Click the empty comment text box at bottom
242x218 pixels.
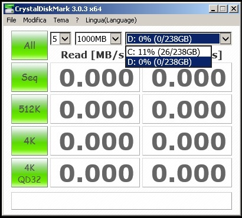click(x=122, y=201)
